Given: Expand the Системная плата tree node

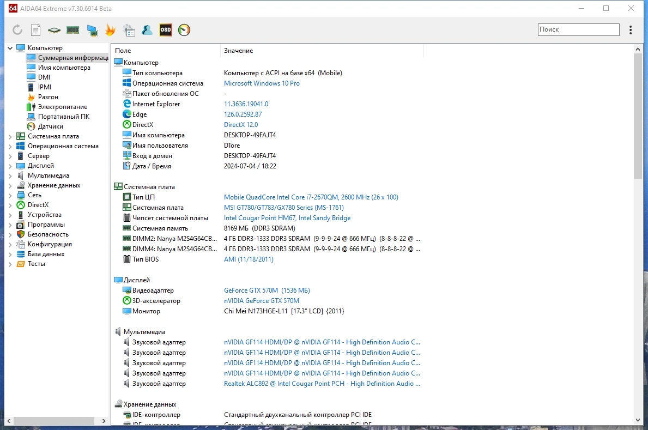Looking at the screenshot, I should pyautogui.click(x=10, y=136).
